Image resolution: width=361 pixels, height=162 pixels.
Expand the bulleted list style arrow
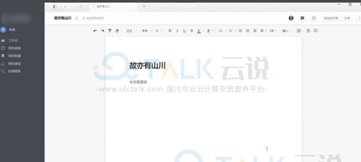pos(235,31)
